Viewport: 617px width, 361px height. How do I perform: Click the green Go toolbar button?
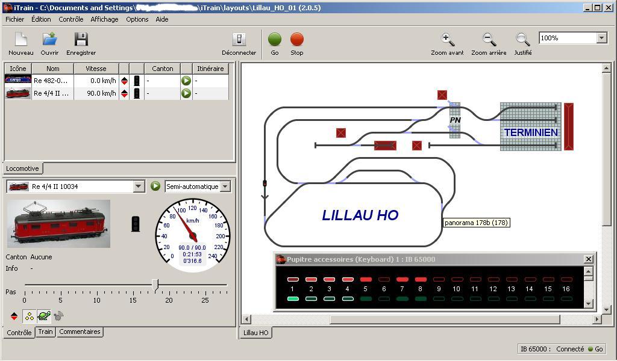click(275, 43)
